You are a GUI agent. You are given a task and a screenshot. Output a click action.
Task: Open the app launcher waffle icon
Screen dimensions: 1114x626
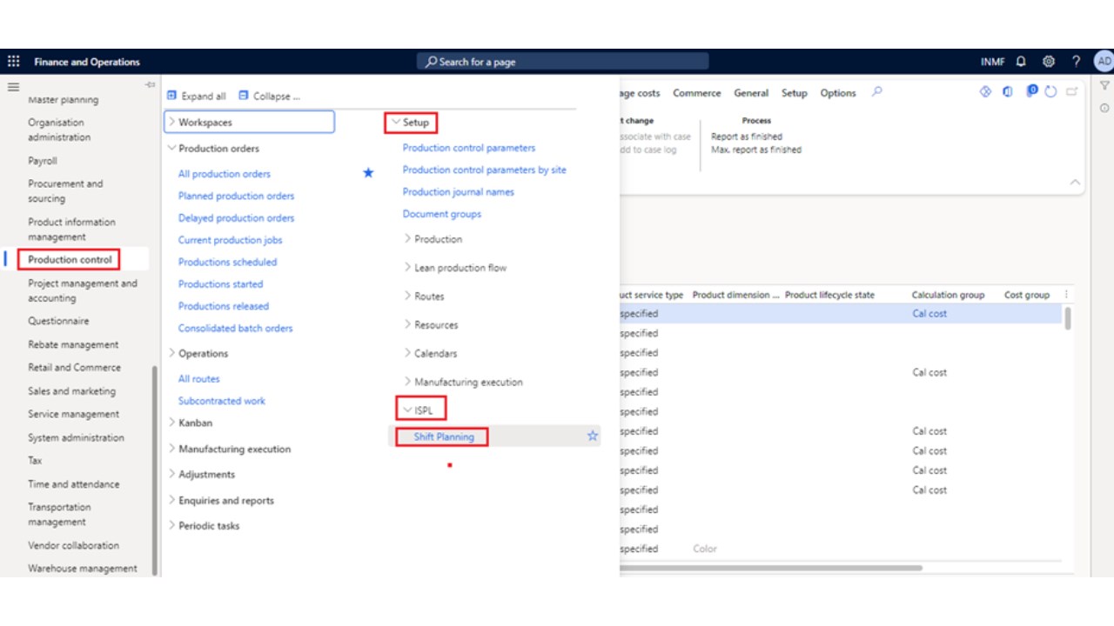13,62
